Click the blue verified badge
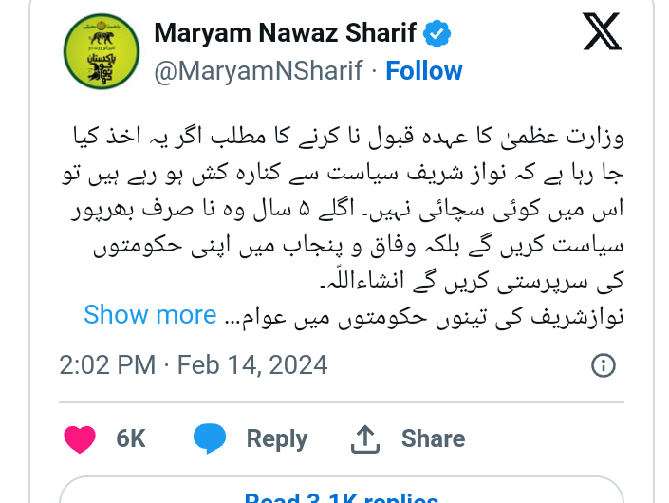The height and width of the screenshot is (503, 669). point(437,33)
